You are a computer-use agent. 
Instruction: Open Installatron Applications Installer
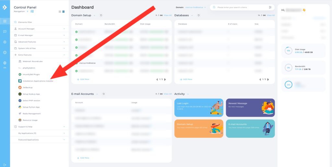pyautogui.click(x=38, y=81)
